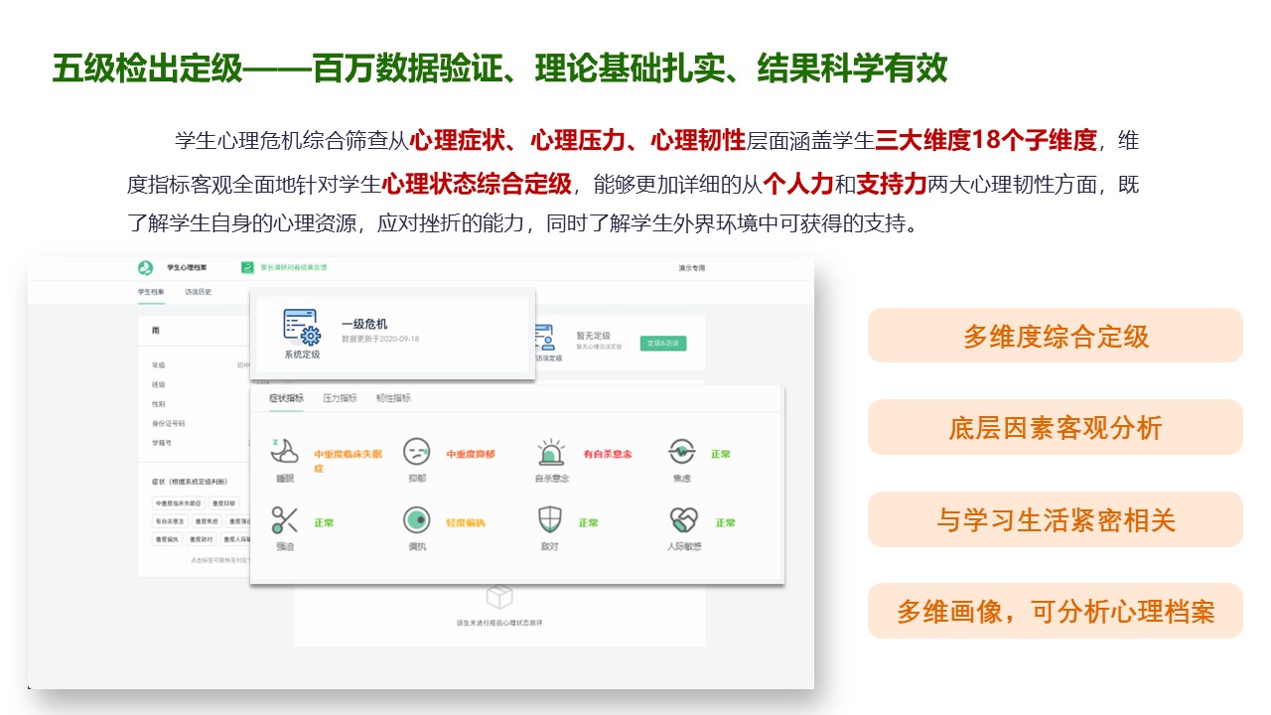
Task: Click the 强迫 scissors icon
Action: [285, 519]
